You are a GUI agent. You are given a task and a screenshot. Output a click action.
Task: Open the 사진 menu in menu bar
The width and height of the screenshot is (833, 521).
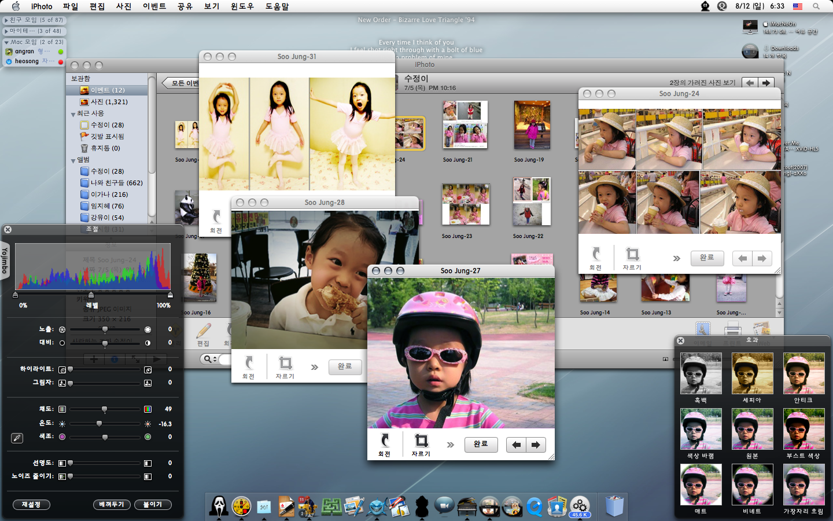tap(124, 6)
